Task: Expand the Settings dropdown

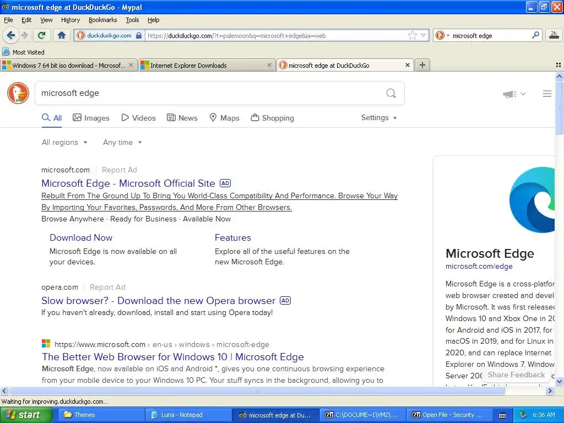Action: click(379, 118)
